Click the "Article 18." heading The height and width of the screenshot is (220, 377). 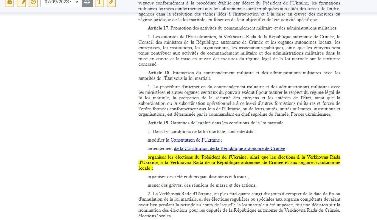click(x=159, y=73)
